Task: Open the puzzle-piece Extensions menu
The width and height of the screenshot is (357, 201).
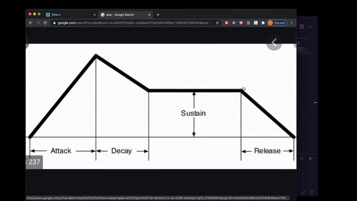Action: click(263, 23)
